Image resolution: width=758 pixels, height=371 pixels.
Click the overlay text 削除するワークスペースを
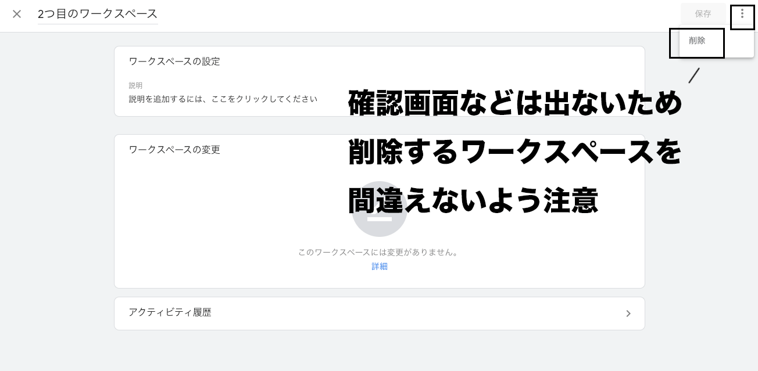coord(515,152)
